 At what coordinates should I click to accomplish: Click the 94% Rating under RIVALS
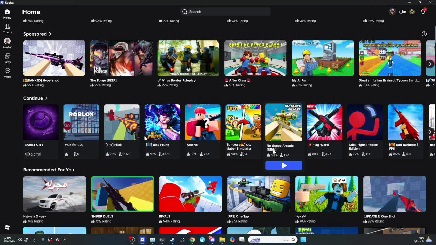click(169, 221)
